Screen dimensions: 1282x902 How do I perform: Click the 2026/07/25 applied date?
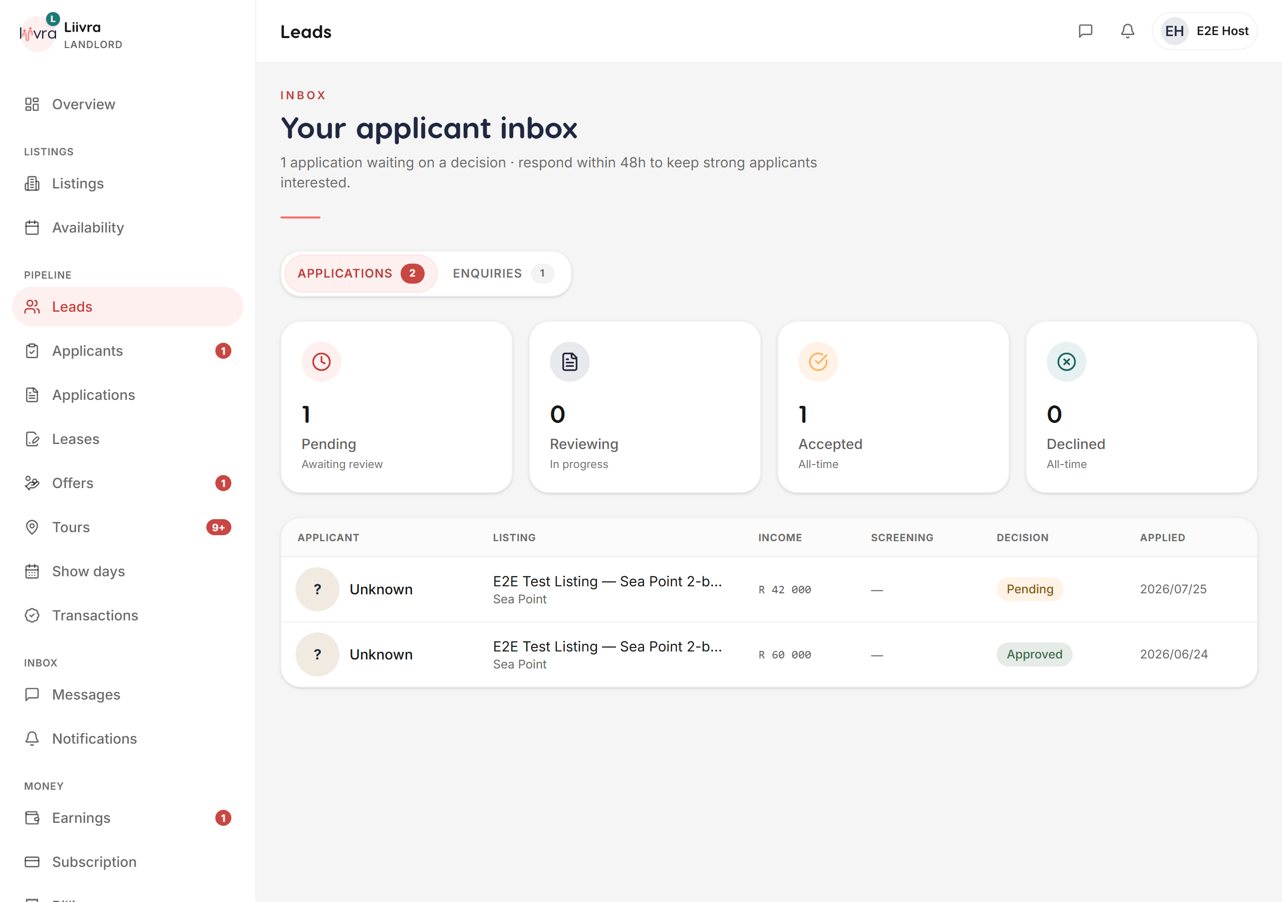(x=1173, y=589)
